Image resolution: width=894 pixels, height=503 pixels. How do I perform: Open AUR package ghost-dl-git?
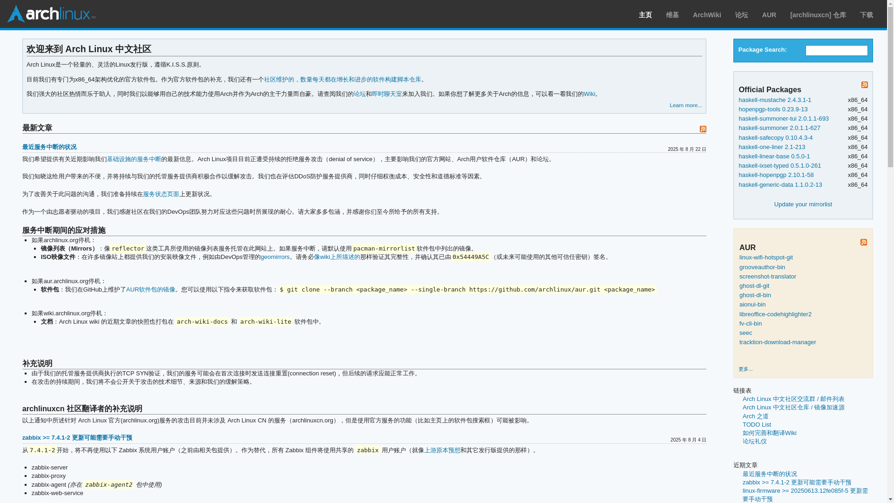click(754, 286)
